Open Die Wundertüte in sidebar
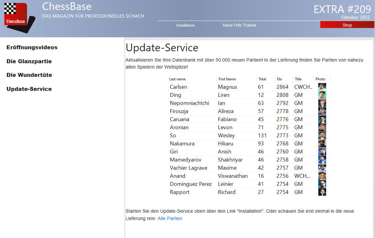 click(x=29, y=75)
